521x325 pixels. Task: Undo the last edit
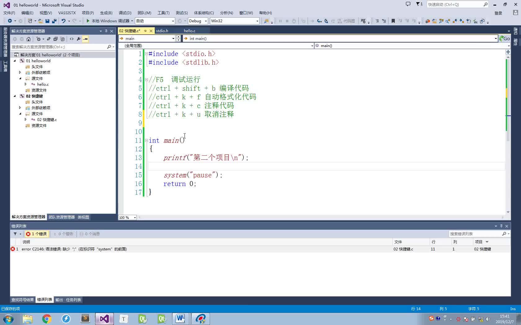click(x=63, y=21)
